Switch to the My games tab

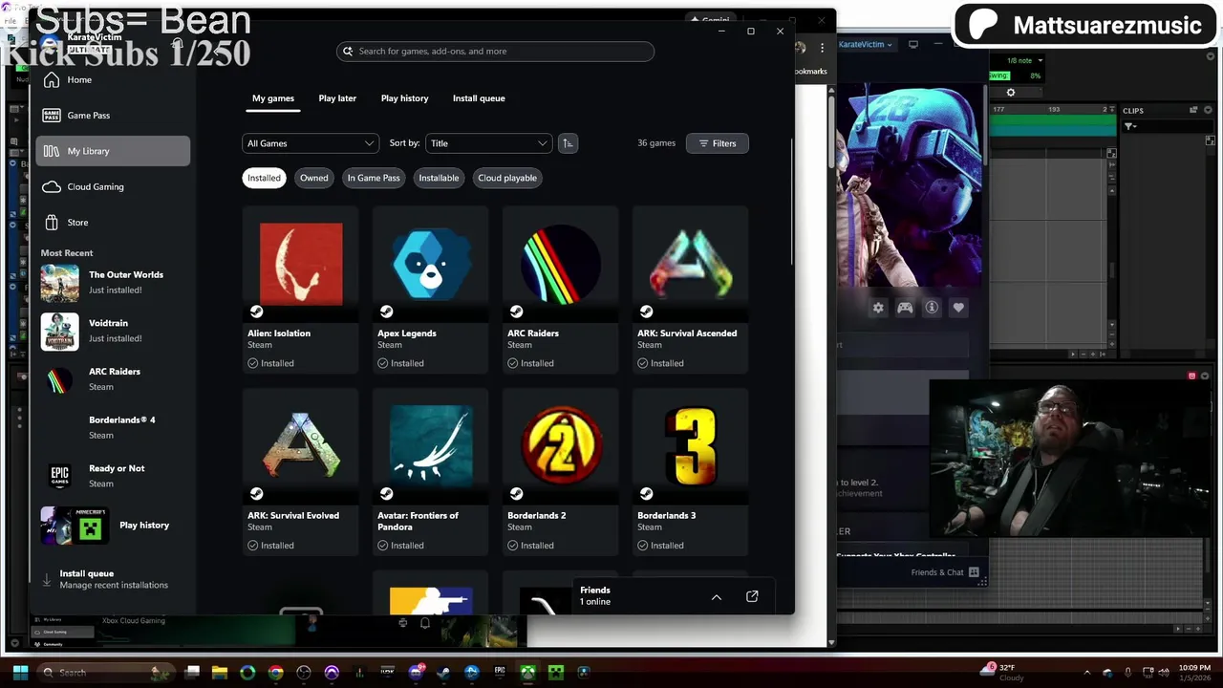[x=273, y=98]
